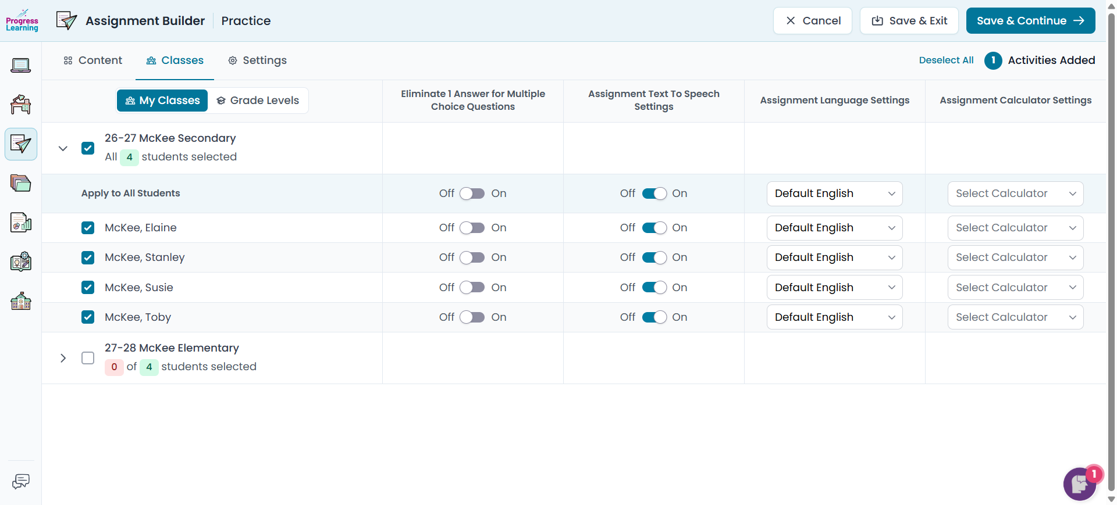1117x505 pixels.
Task: Click the school building icon in sidebar
Action: click(21, 301)
